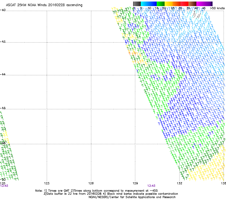The image size is (226, 199).
Task: Click the 15 knots legend label
Action: click(x=157, y=8)
